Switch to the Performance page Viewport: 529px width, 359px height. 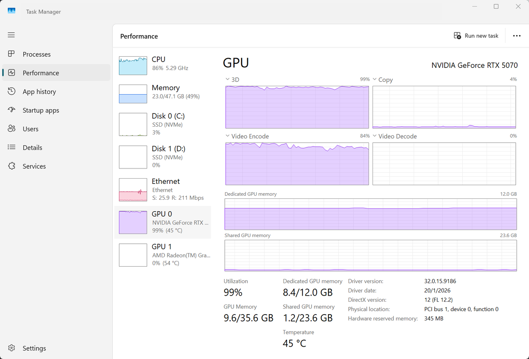[56, 73]
